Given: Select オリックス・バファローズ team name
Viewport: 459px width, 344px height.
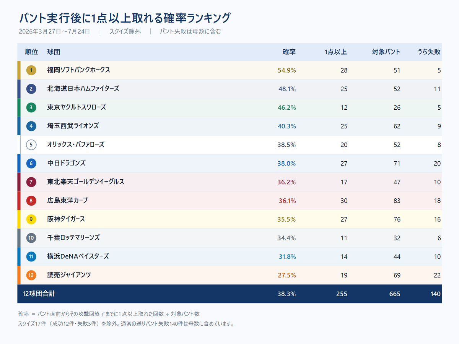Looking at the screenshot, I should [76, 144].
